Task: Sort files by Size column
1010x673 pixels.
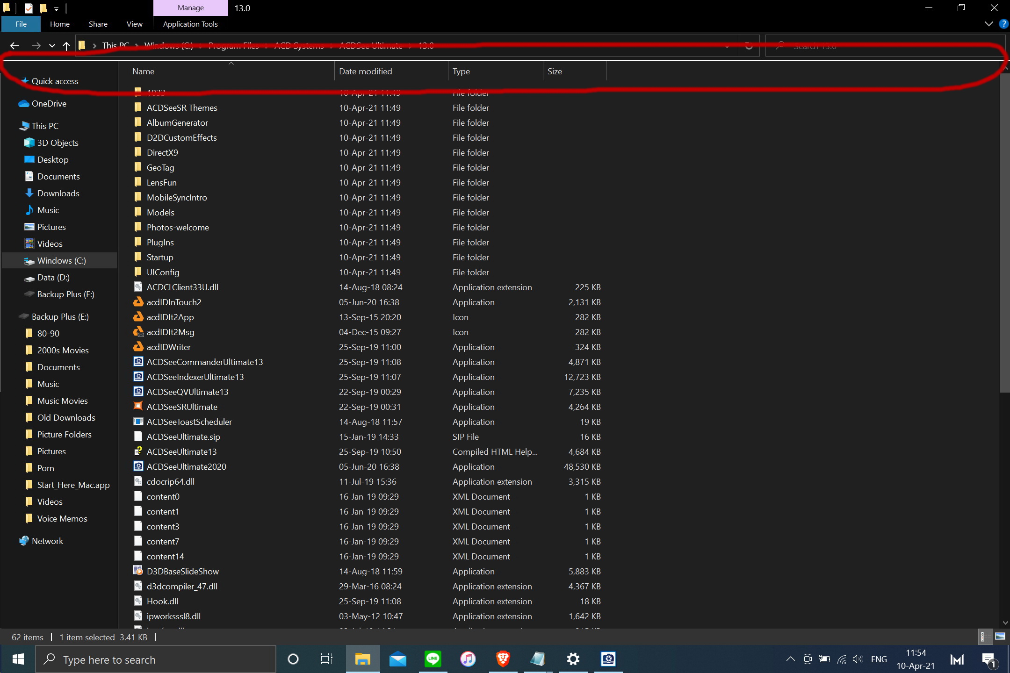Action: 555,72
